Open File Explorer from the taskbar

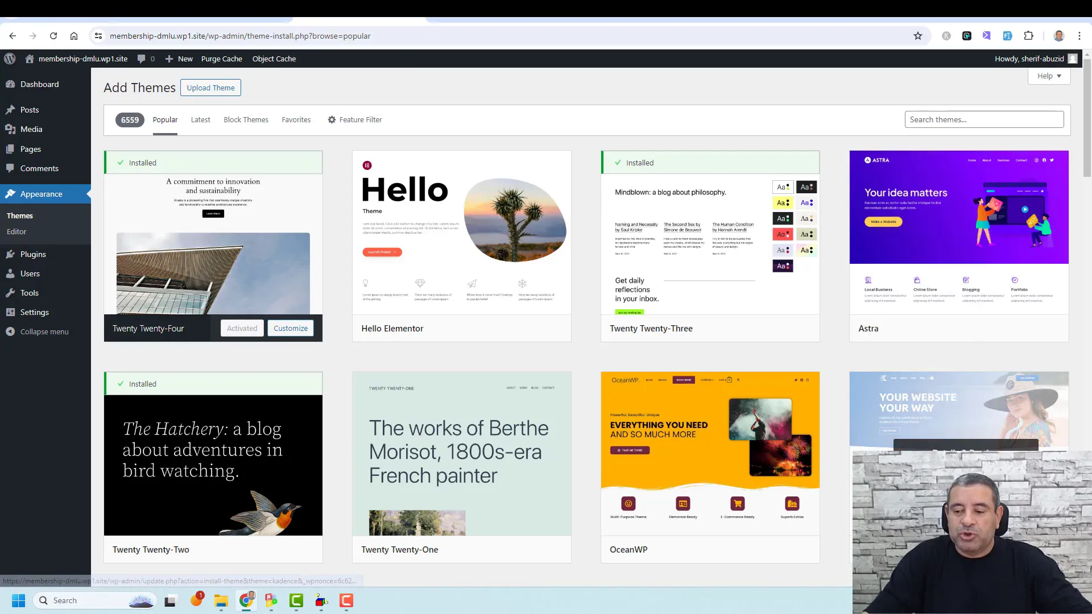click(221, 600)
